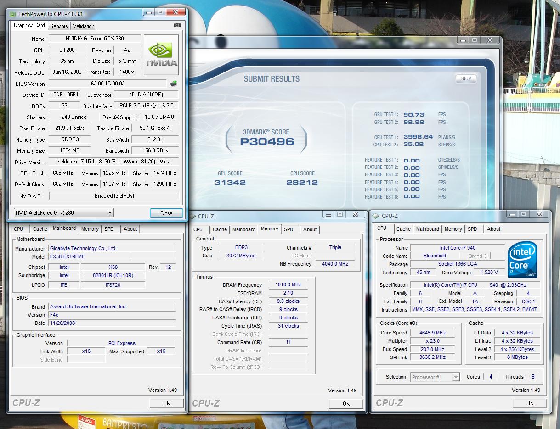Click the Level 3 cache 8 MBytes value

[x=518, y=357]
